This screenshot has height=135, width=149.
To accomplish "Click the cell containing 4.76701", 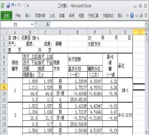I will point(95,87).
